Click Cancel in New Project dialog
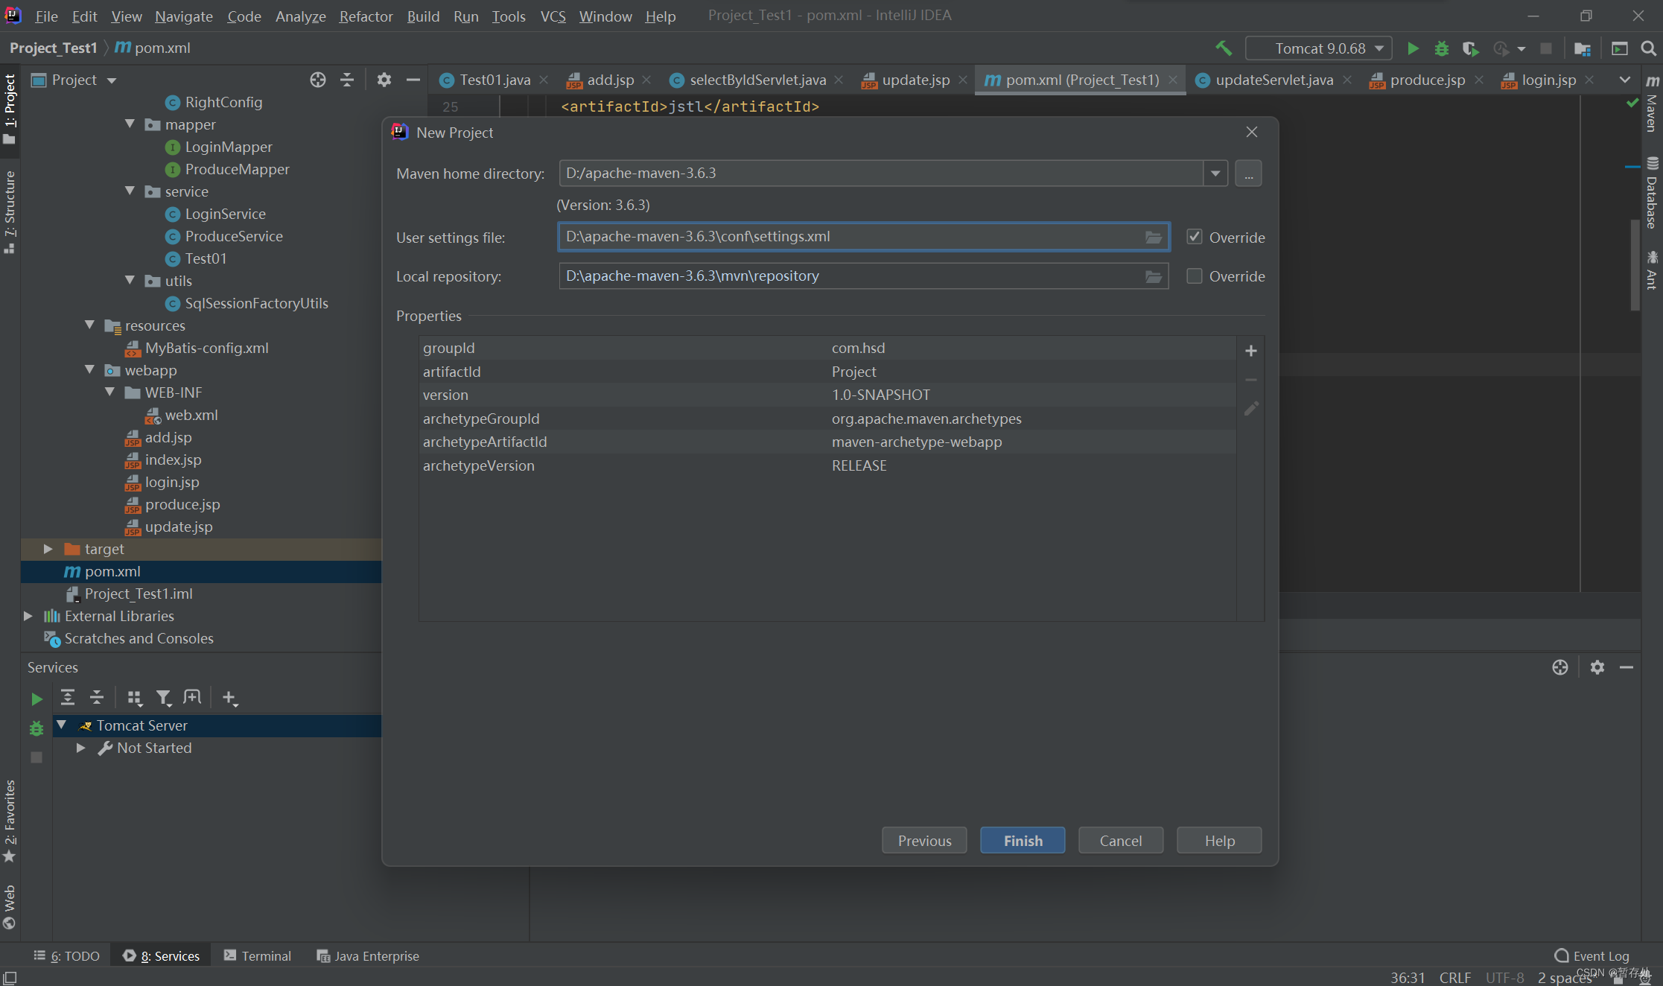Image resolution: width=1663 pixels, height=986 pixels. click(1121, 841)
